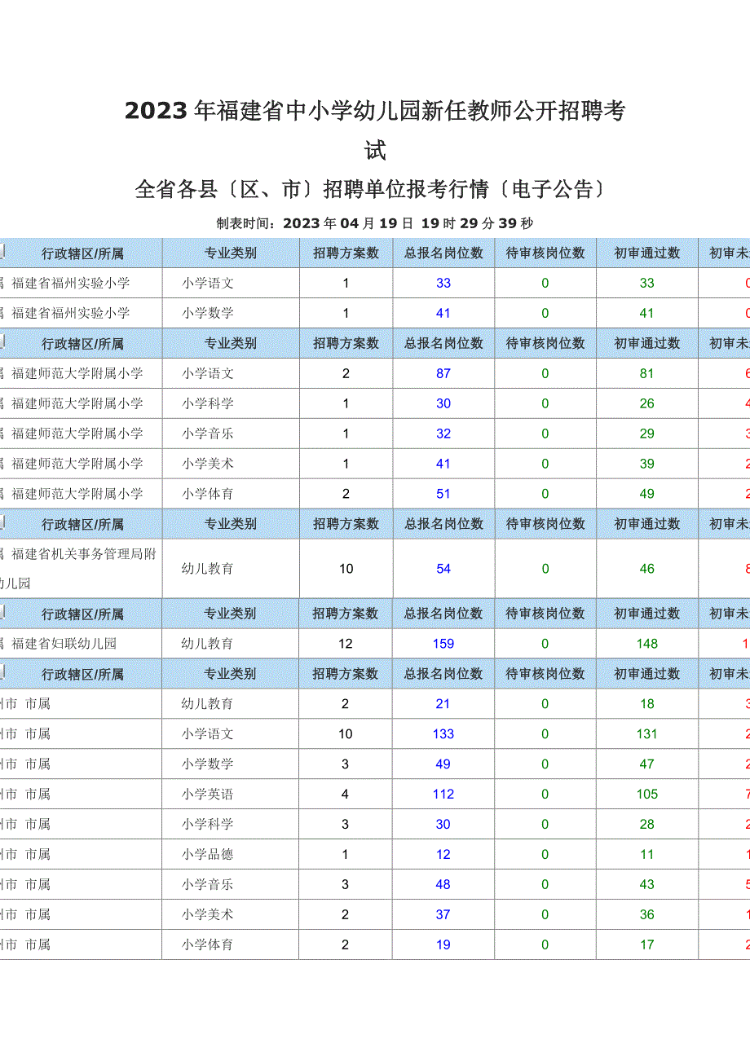Click the icon in the topmost table header row
750x1061 pixels.
[x=2, y=251]
